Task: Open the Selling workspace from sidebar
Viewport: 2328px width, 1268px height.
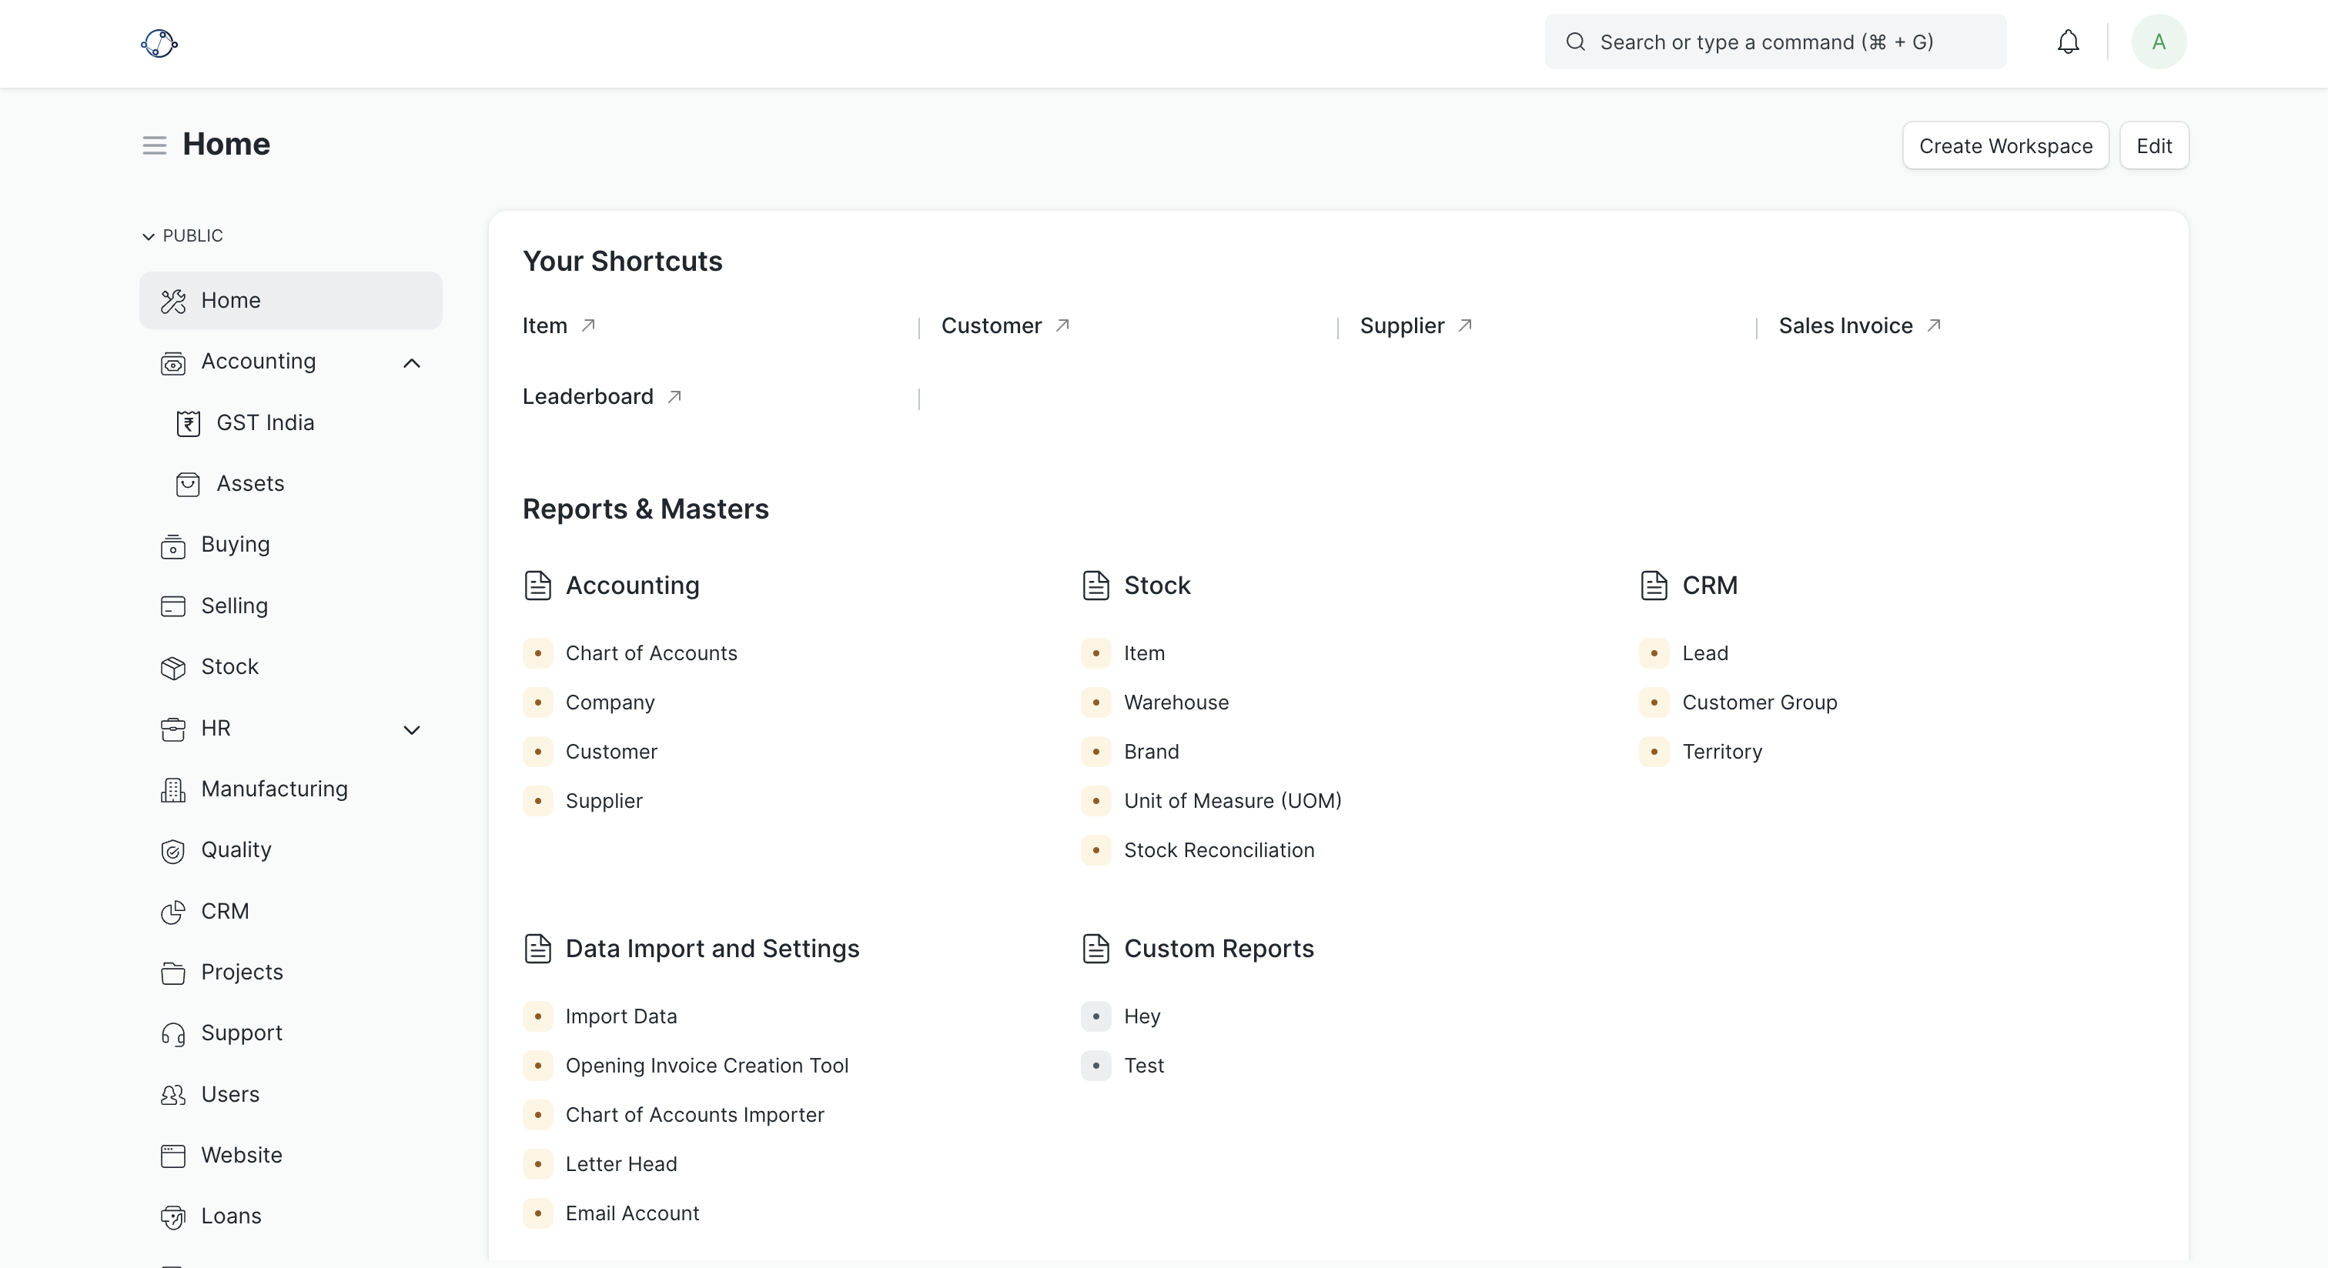Action: 233,606
